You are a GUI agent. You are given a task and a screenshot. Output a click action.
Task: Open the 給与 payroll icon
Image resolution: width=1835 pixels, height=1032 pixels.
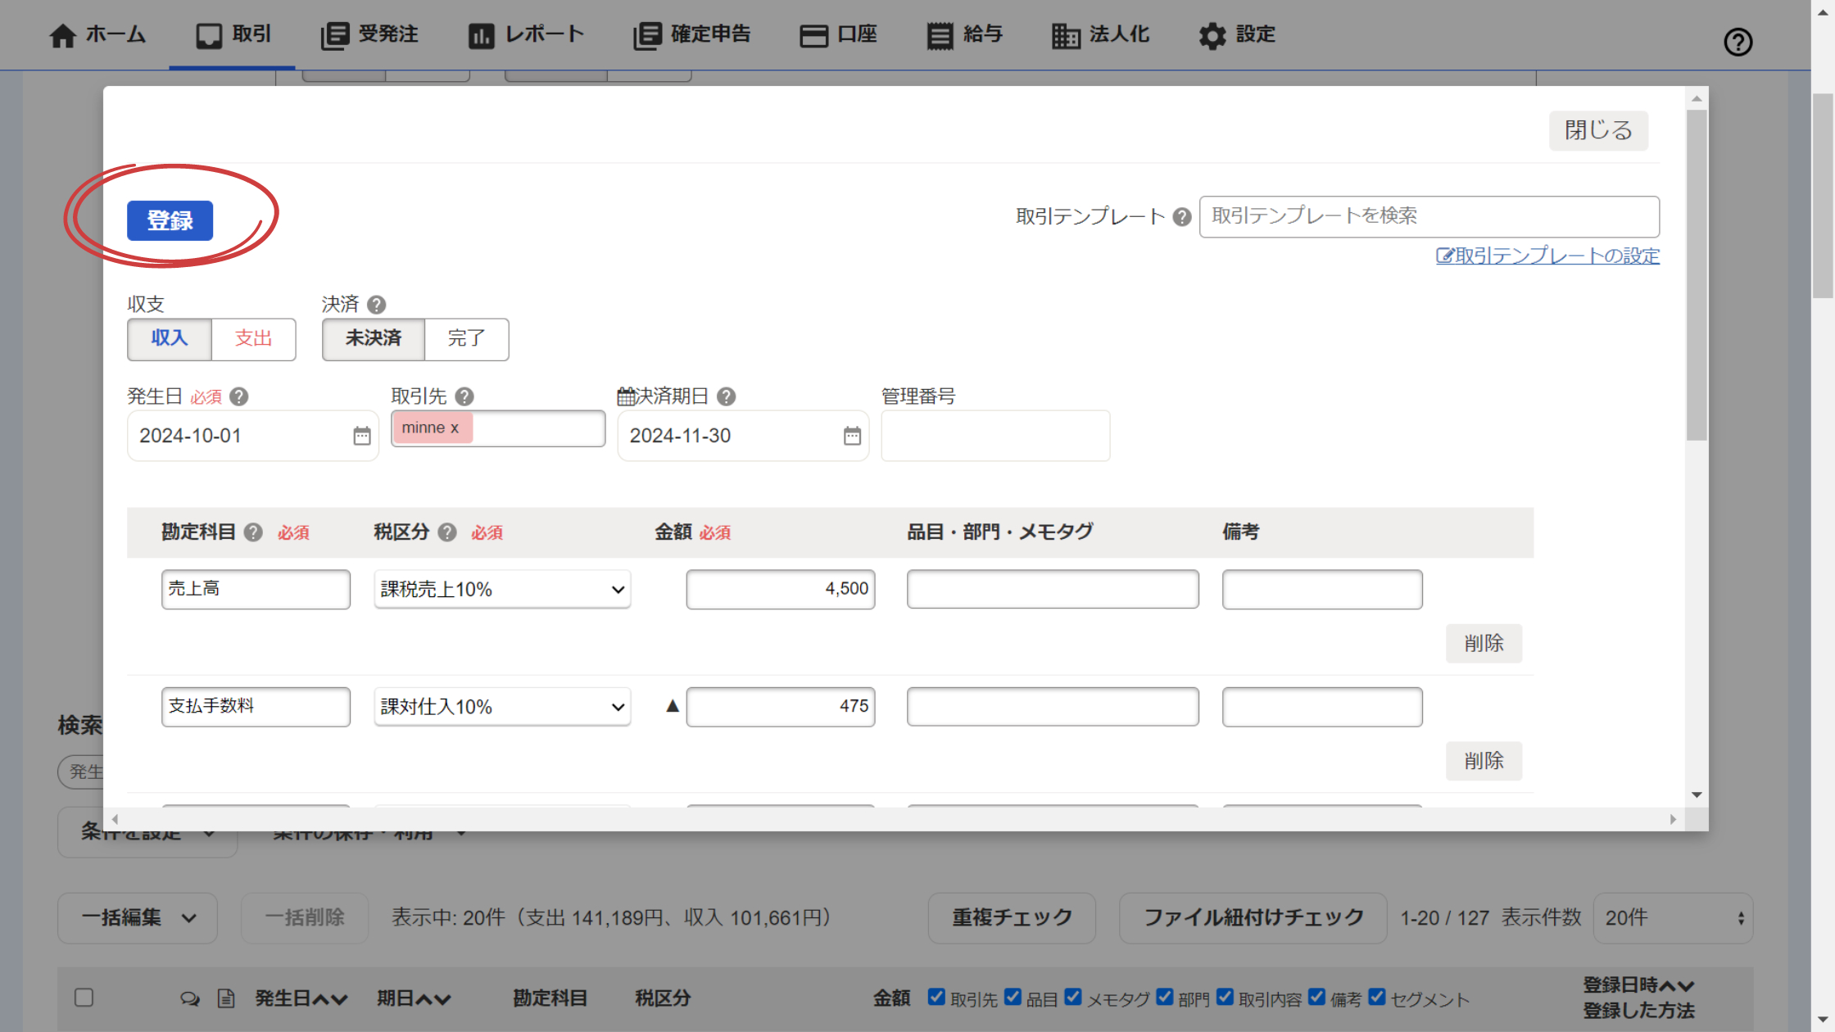(x=939, y=35)
